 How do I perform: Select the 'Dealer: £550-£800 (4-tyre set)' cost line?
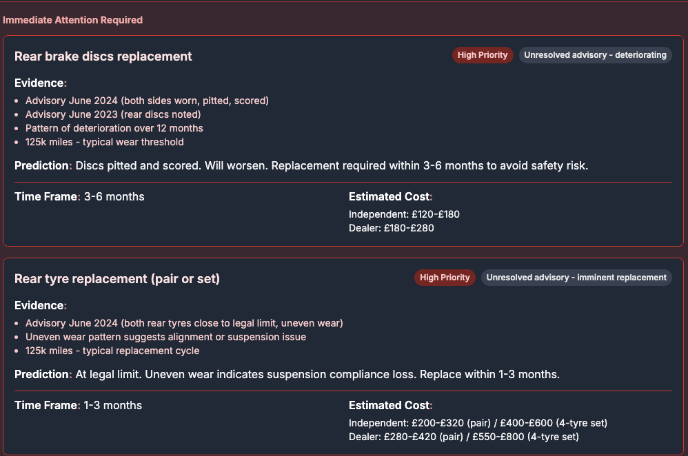[x=463, y=436]
